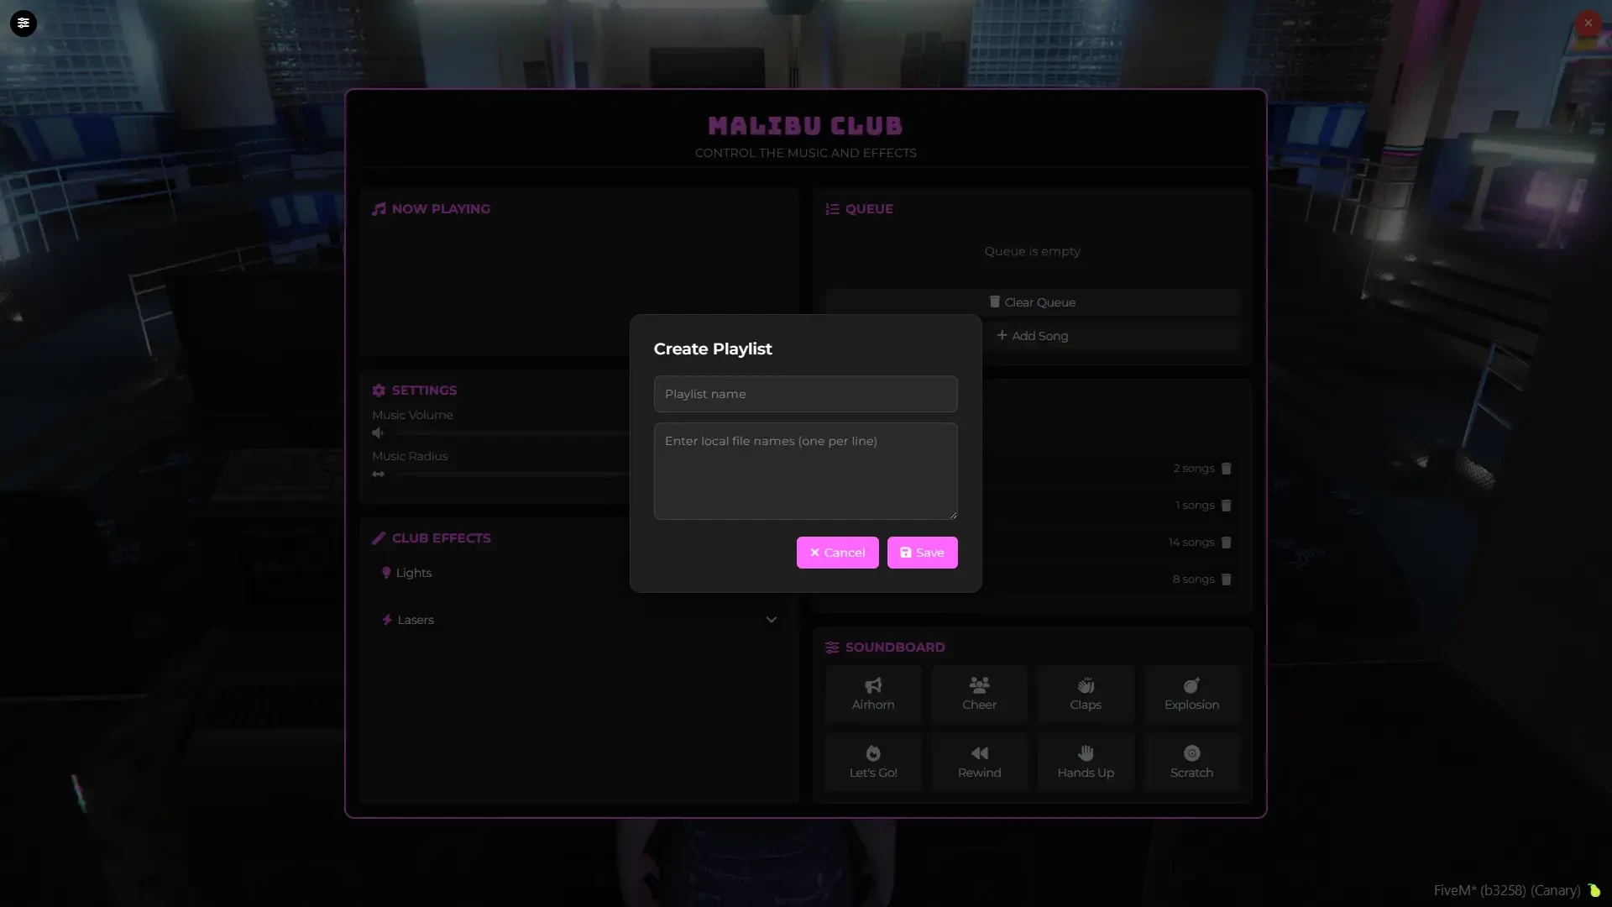Play the Scratch sound effect
Viewport: 1612px width, 907px height.
point(1191,763)
